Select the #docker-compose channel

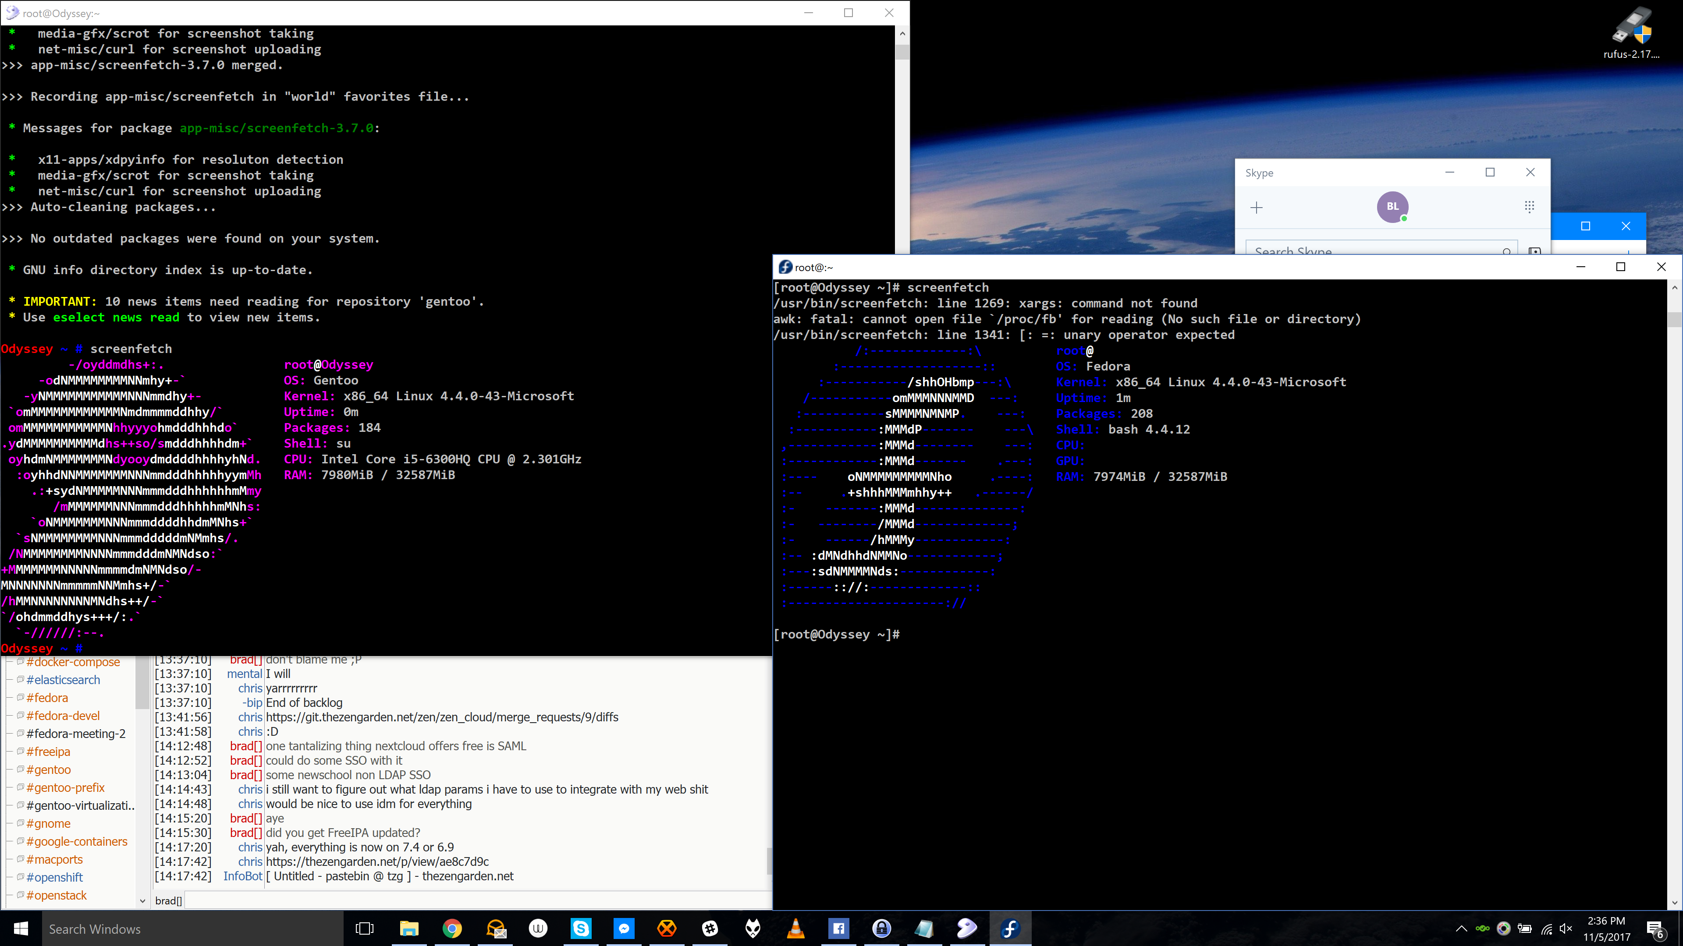point(72,662)
